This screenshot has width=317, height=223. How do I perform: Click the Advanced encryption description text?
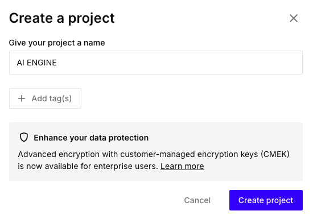pos(154,160)
